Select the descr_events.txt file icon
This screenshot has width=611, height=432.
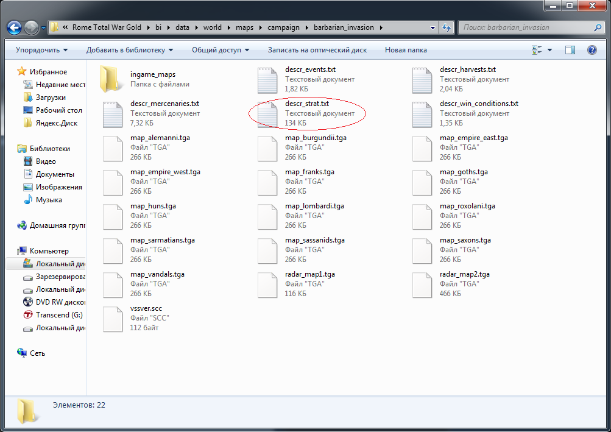[267, 80]
